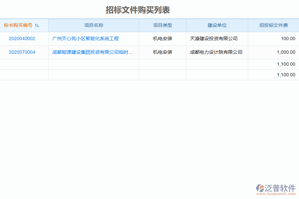Image resolution: width=299 pixels, height=199 pixels.
Task: Open purchase record 2020040002
Action: tap(21, 38)
